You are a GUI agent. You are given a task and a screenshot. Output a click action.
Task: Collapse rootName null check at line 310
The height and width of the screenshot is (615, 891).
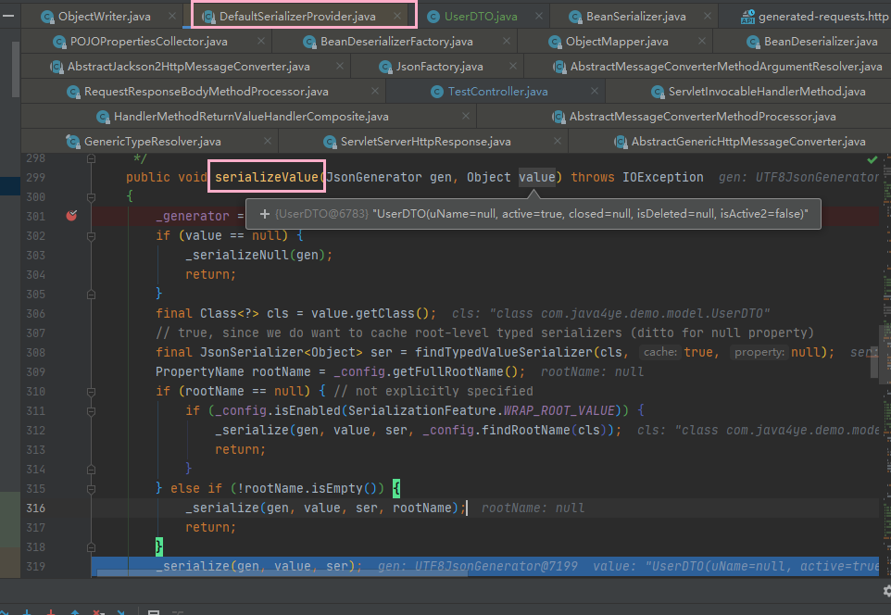tap(91, 392)
